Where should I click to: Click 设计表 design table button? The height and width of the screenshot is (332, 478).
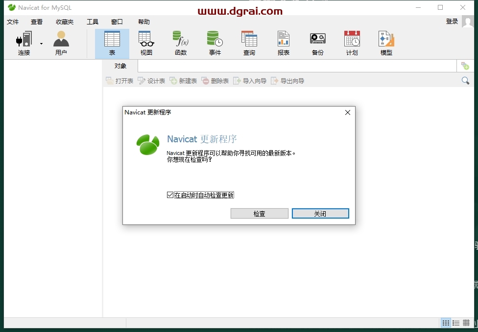[x=151, y=81]
